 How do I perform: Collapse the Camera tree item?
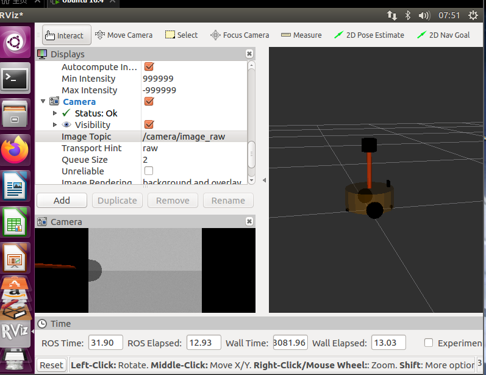pos(43,102)
